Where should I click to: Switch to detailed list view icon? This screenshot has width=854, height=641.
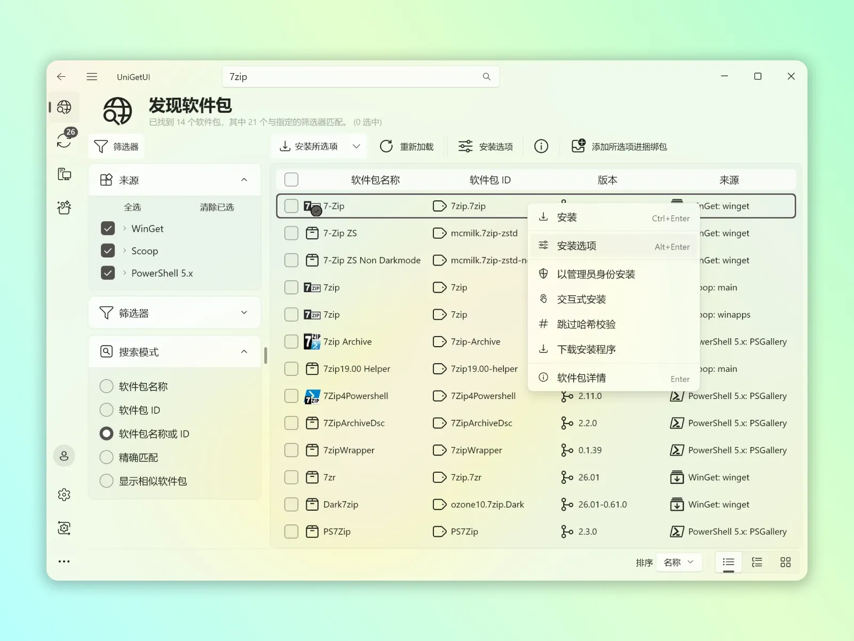[x=757, y=562]
